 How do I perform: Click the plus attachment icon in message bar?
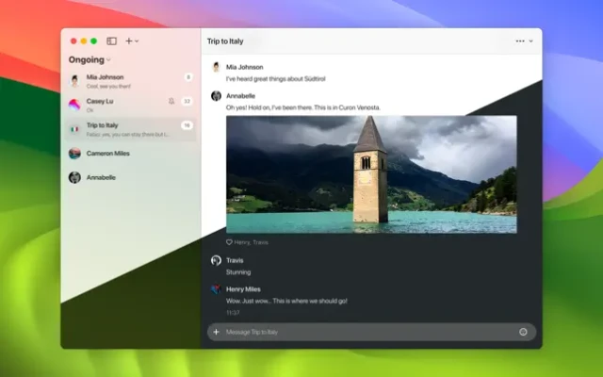coord(216,332)
